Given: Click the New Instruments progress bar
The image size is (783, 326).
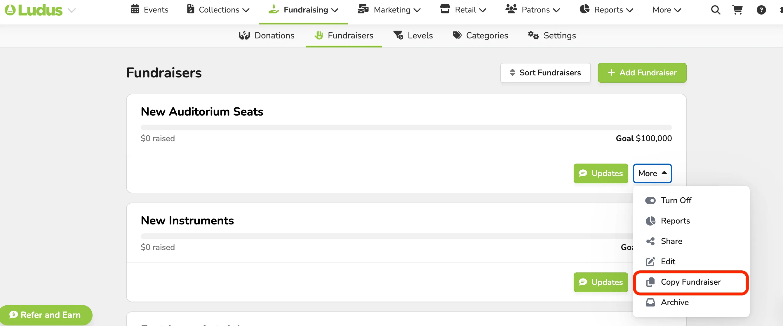Looking at the screenshot, I should point(387,236).
